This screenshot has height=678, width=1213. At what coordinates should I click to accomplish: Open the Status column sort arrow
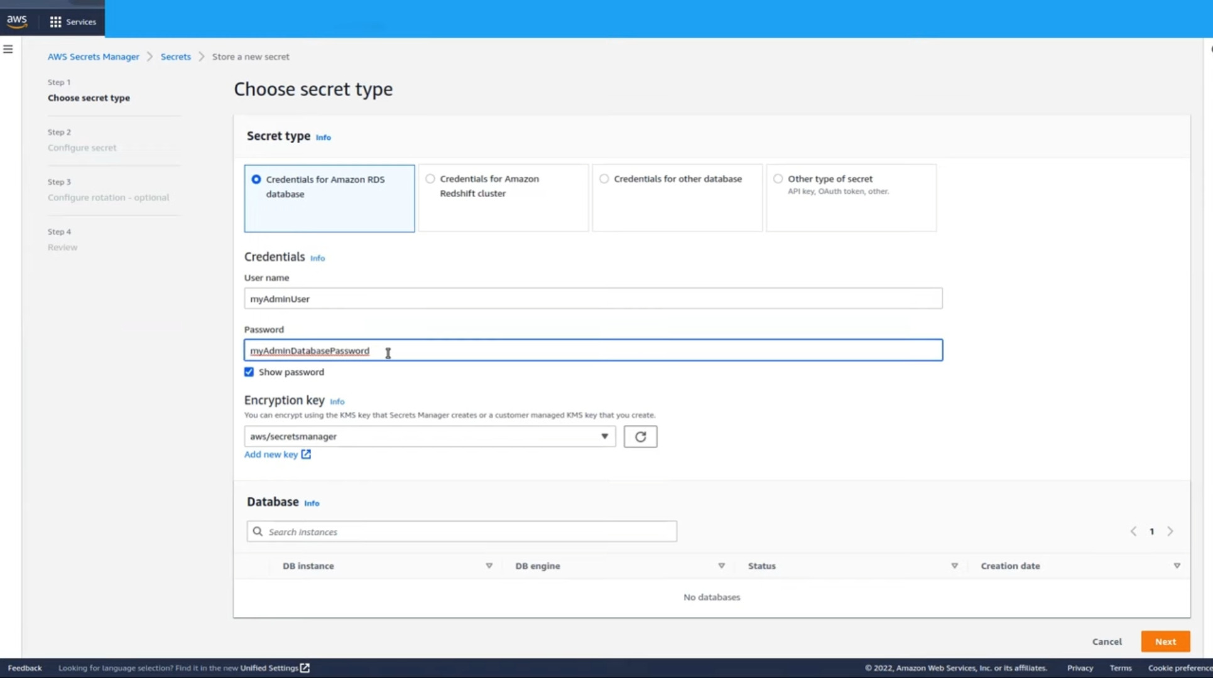[x=954, y=566]
